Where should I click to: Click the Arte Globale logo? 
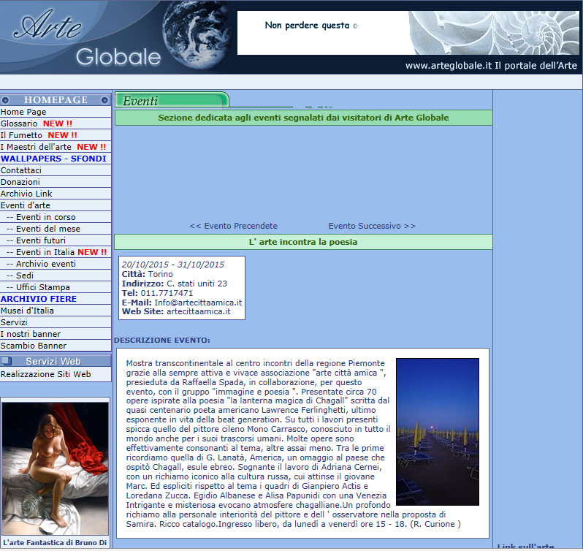click(88, 37)
